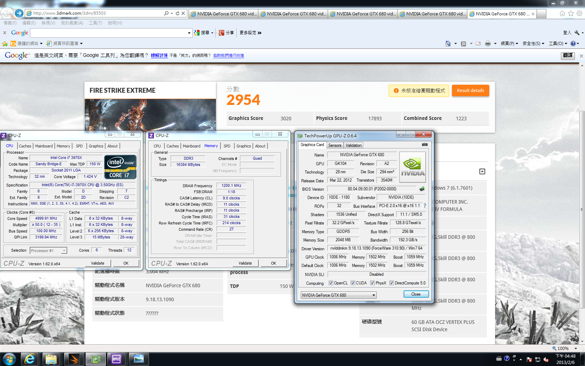Screen dimensions: 585x366
Task: Expand the 建議的網站 favorites dropdown
Action: coord(41,44)
